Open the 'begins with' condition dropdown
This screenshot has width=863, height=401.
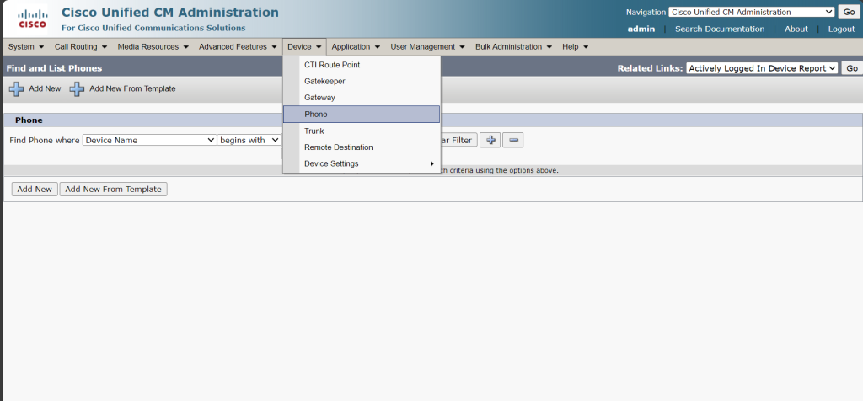coord(249,140)
